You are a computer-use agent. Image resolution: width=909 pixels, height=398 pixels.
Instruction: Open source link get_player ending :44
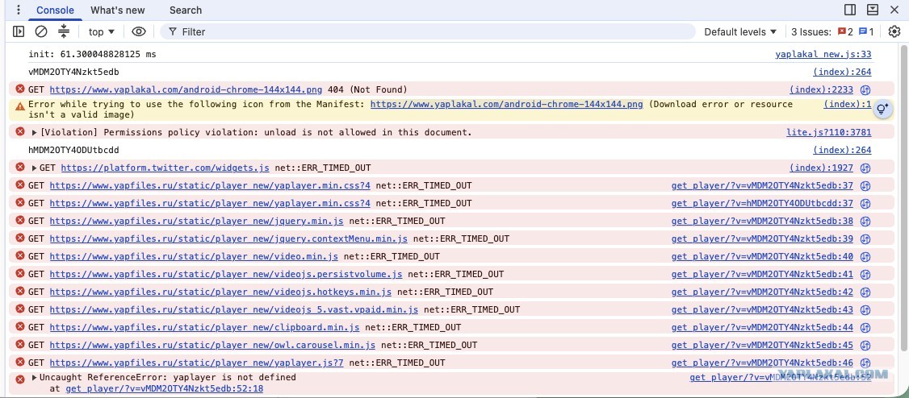click(x=762, y=327)
